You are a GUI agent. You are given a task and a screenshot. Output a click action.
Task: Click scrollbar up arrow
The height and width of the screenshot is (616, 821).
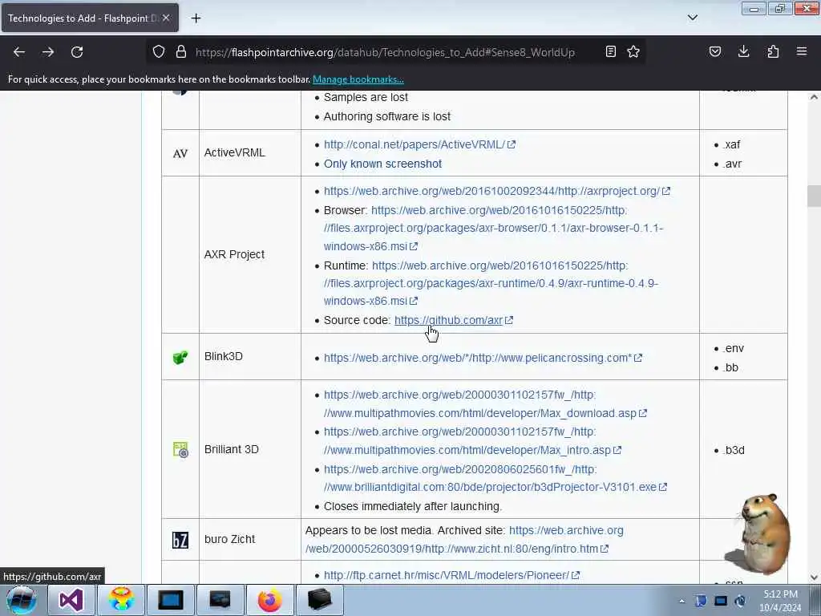(x=814, y=97)
